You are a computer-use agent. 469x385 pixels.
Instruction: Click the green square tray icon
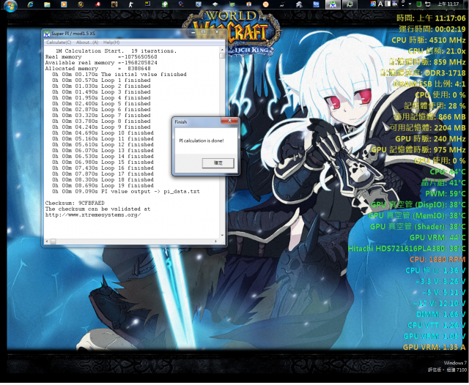pos(419,4)
